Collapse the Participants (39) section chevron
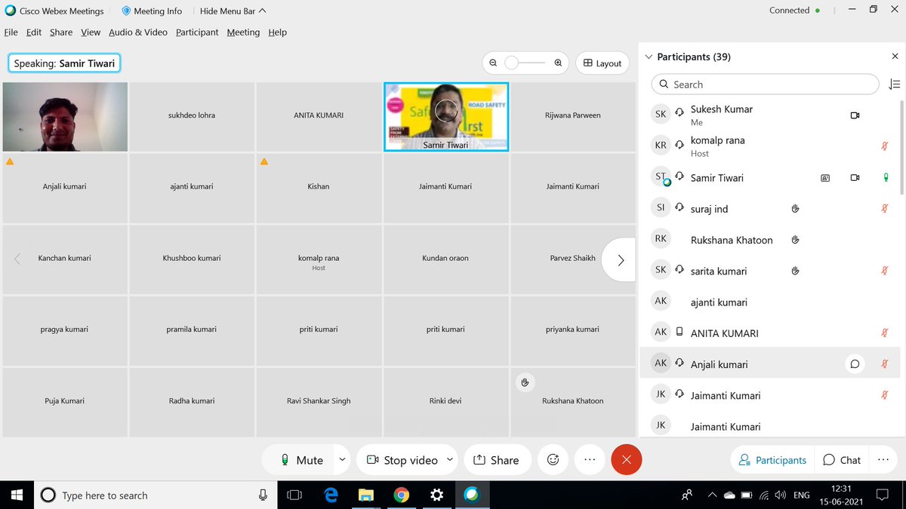This screenshot has width=906, height=509. pos(648,57)
